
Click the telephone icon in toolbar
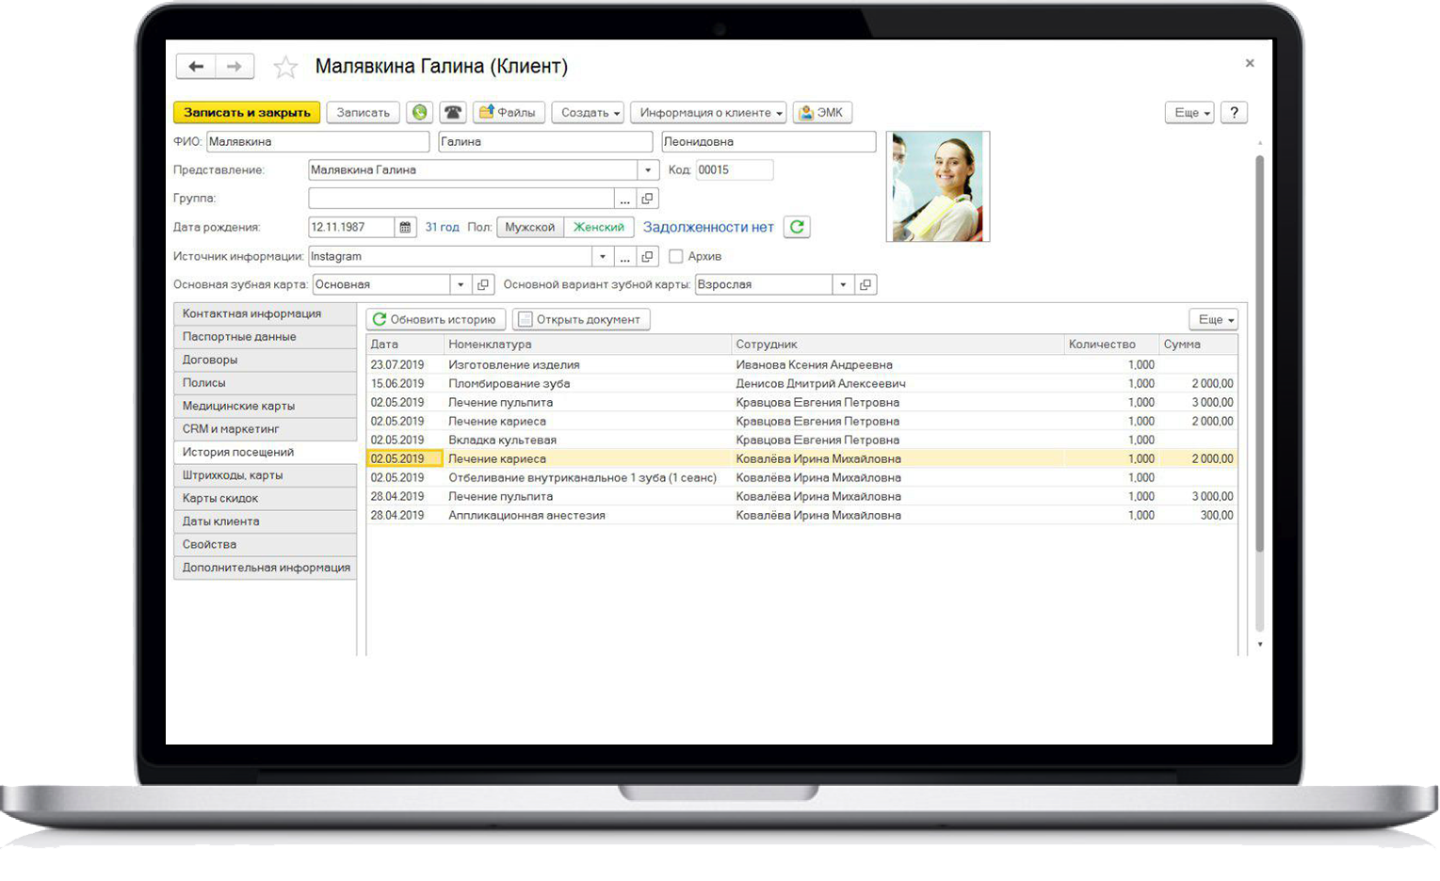pyautogui.click(x=453, y=113)
